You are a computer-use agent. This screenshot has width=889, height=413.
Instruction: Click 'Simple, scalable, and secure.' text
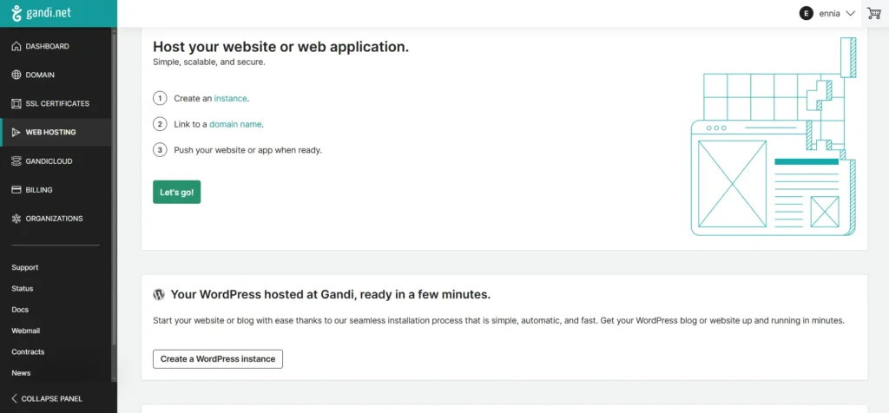tap(209, 62)
